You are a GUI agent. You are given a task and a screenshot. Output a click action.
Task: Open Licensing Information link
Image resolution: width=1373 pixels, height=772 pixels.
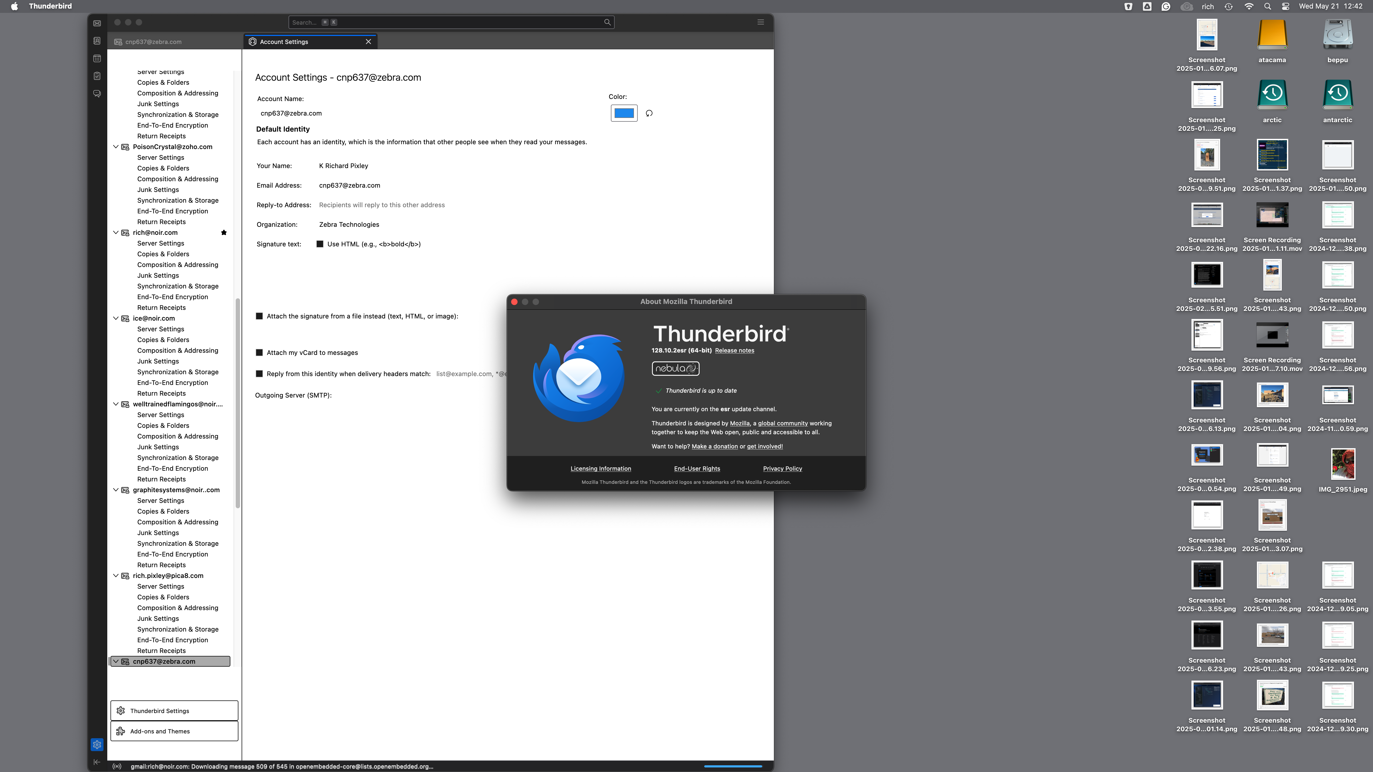pos(601,468)
